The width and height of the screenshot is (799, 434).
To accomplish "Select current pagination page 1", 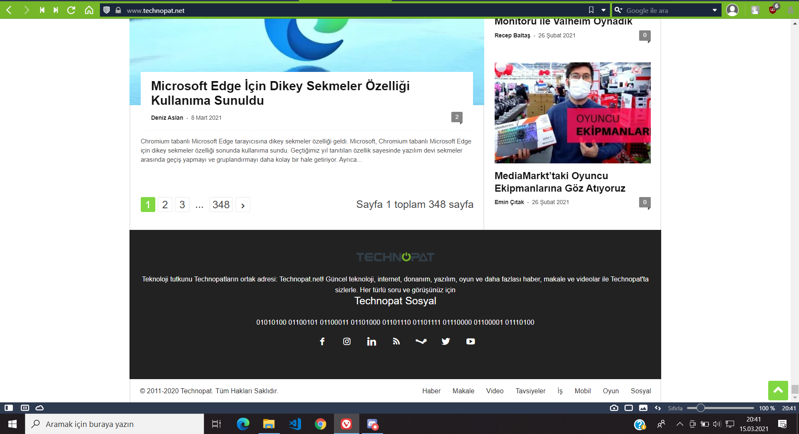I will pos(148,205).
